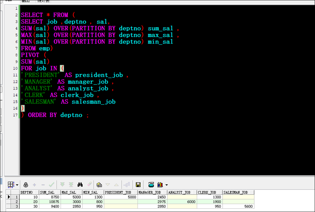Select the PRESIDENT_JOB column header
Image resolution: width=315 pixels, height=212 pixels.
[x=121, y=192]
